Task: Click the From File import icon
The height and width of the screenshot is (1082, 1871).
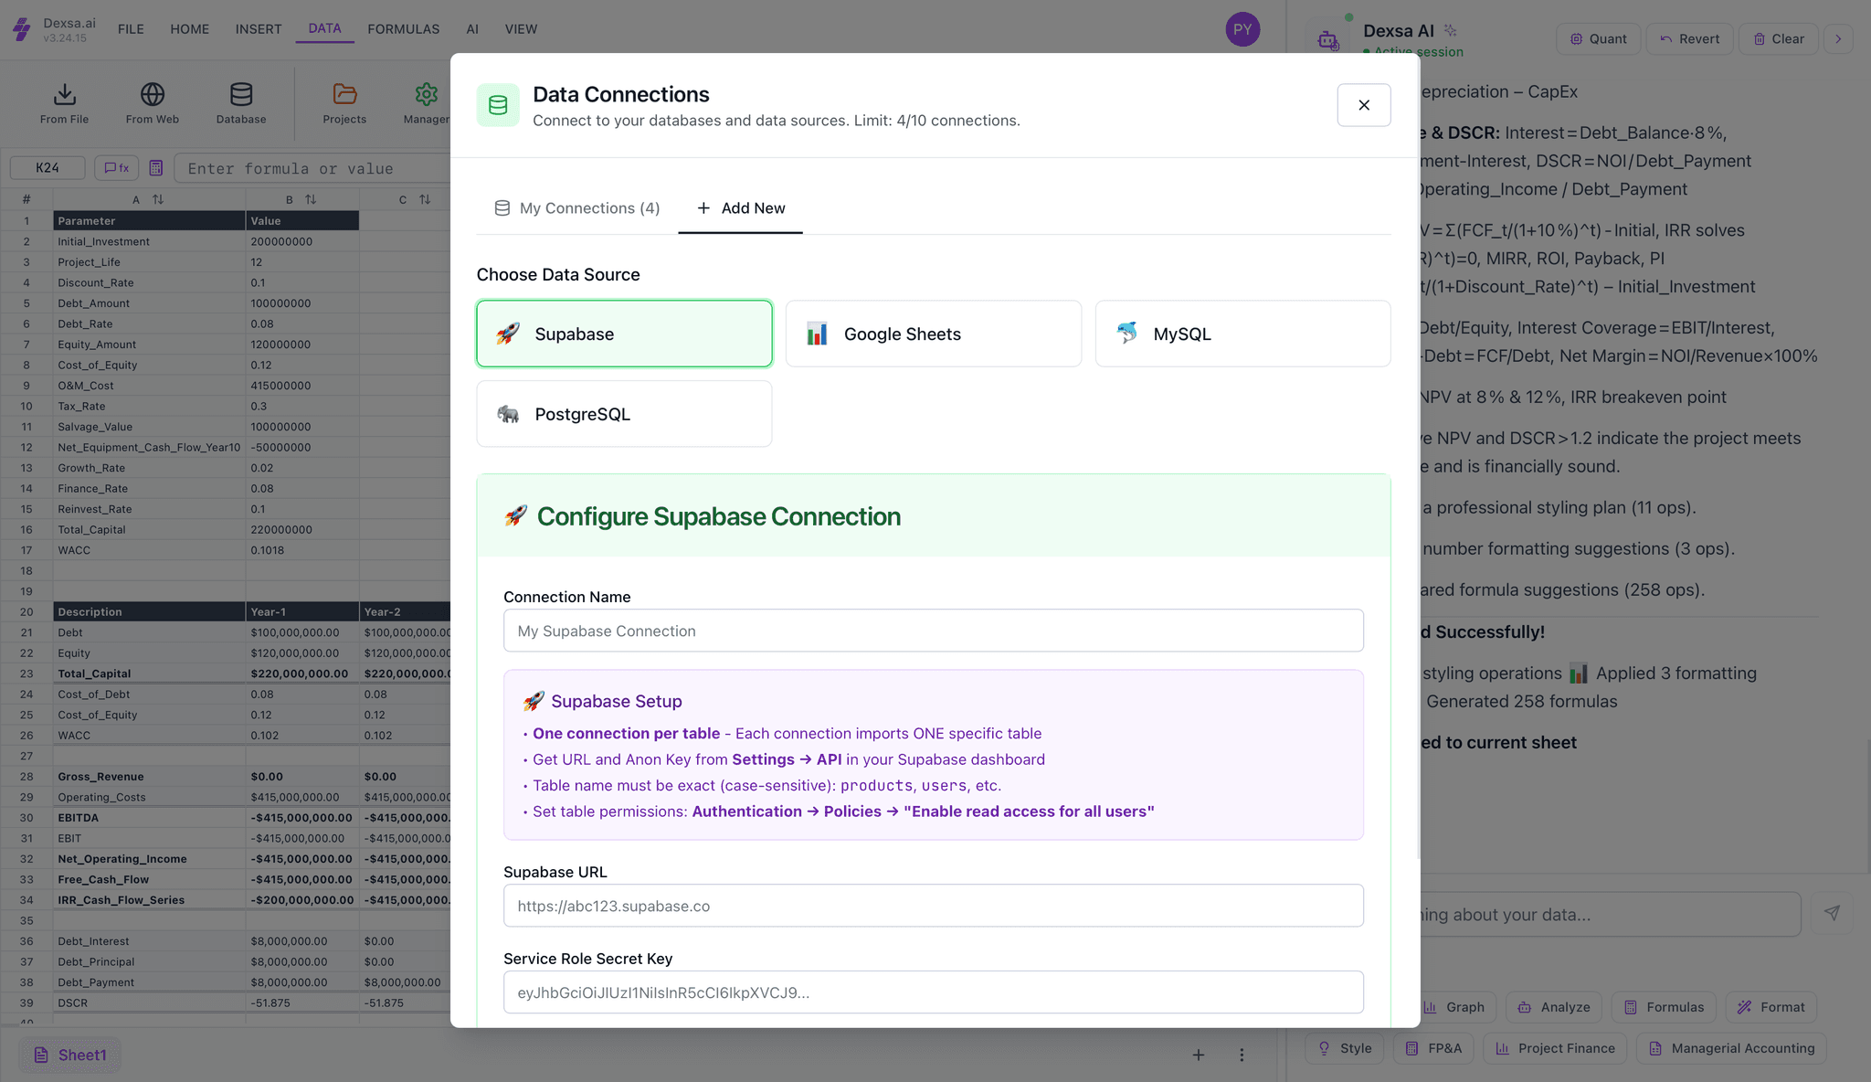Action: tap(65, 95)
